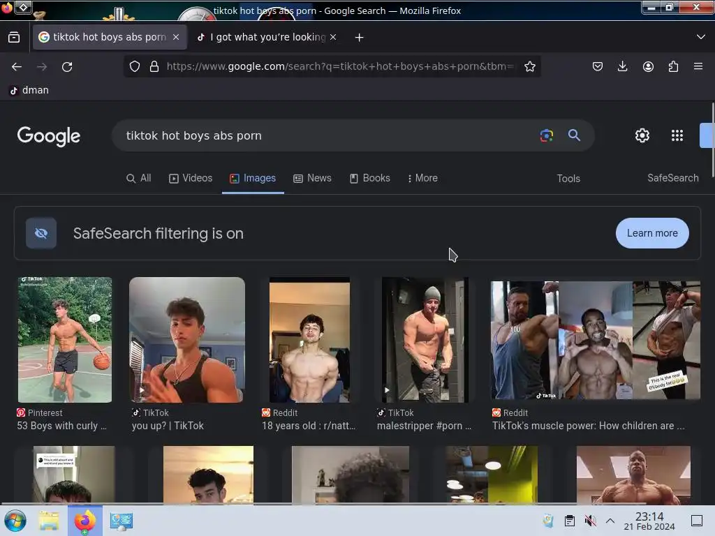Open the Firefox account icon
715x536 pixels.
point(648,66)
